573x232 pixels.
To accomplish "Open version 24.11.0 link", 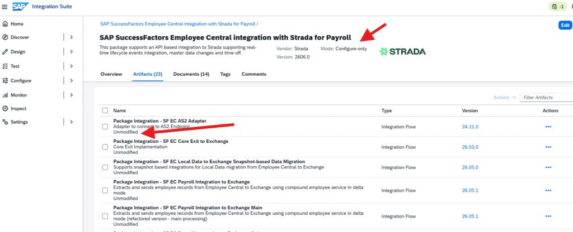I will [x=470, y=127].
